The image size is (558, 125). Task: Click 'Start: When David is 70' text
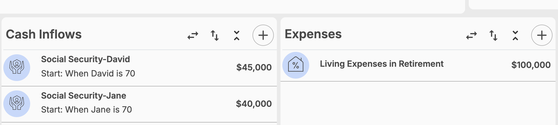(x=88, y=73)
